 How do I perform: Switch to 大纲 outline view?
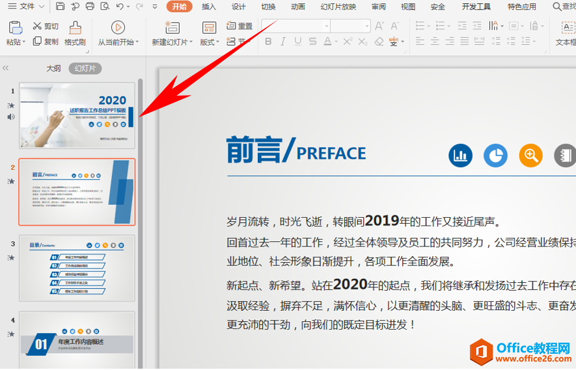coord(53,68)
